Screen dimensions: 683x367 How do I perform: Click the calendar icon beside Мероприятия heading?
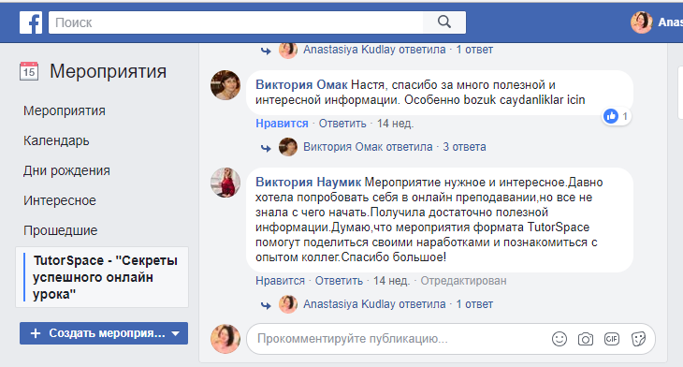pos(29,71)
